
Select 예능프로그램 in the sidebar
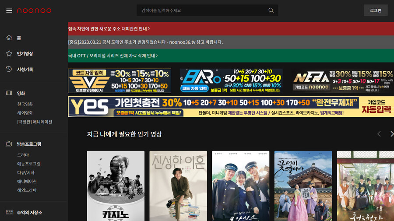(x=29, y=164)
